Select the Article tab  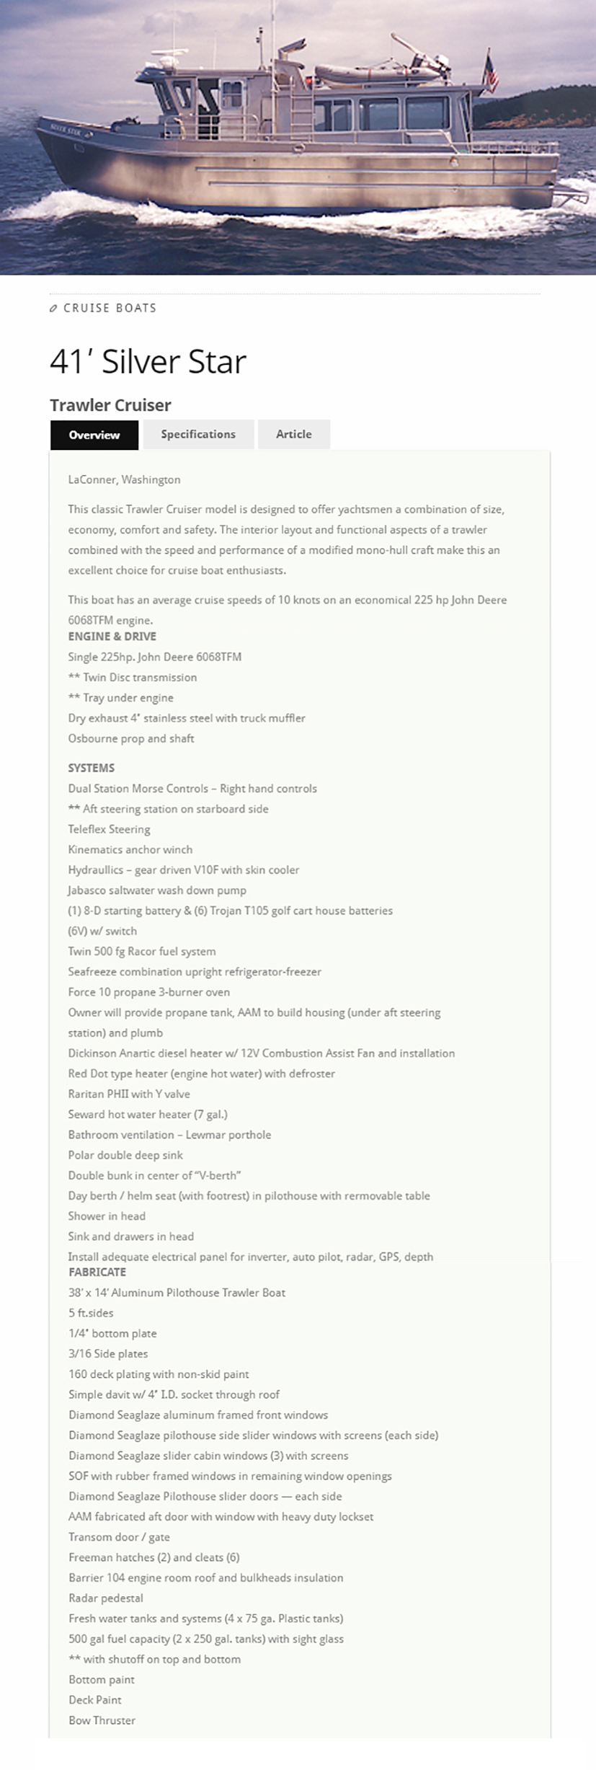(x=294, y=434)
